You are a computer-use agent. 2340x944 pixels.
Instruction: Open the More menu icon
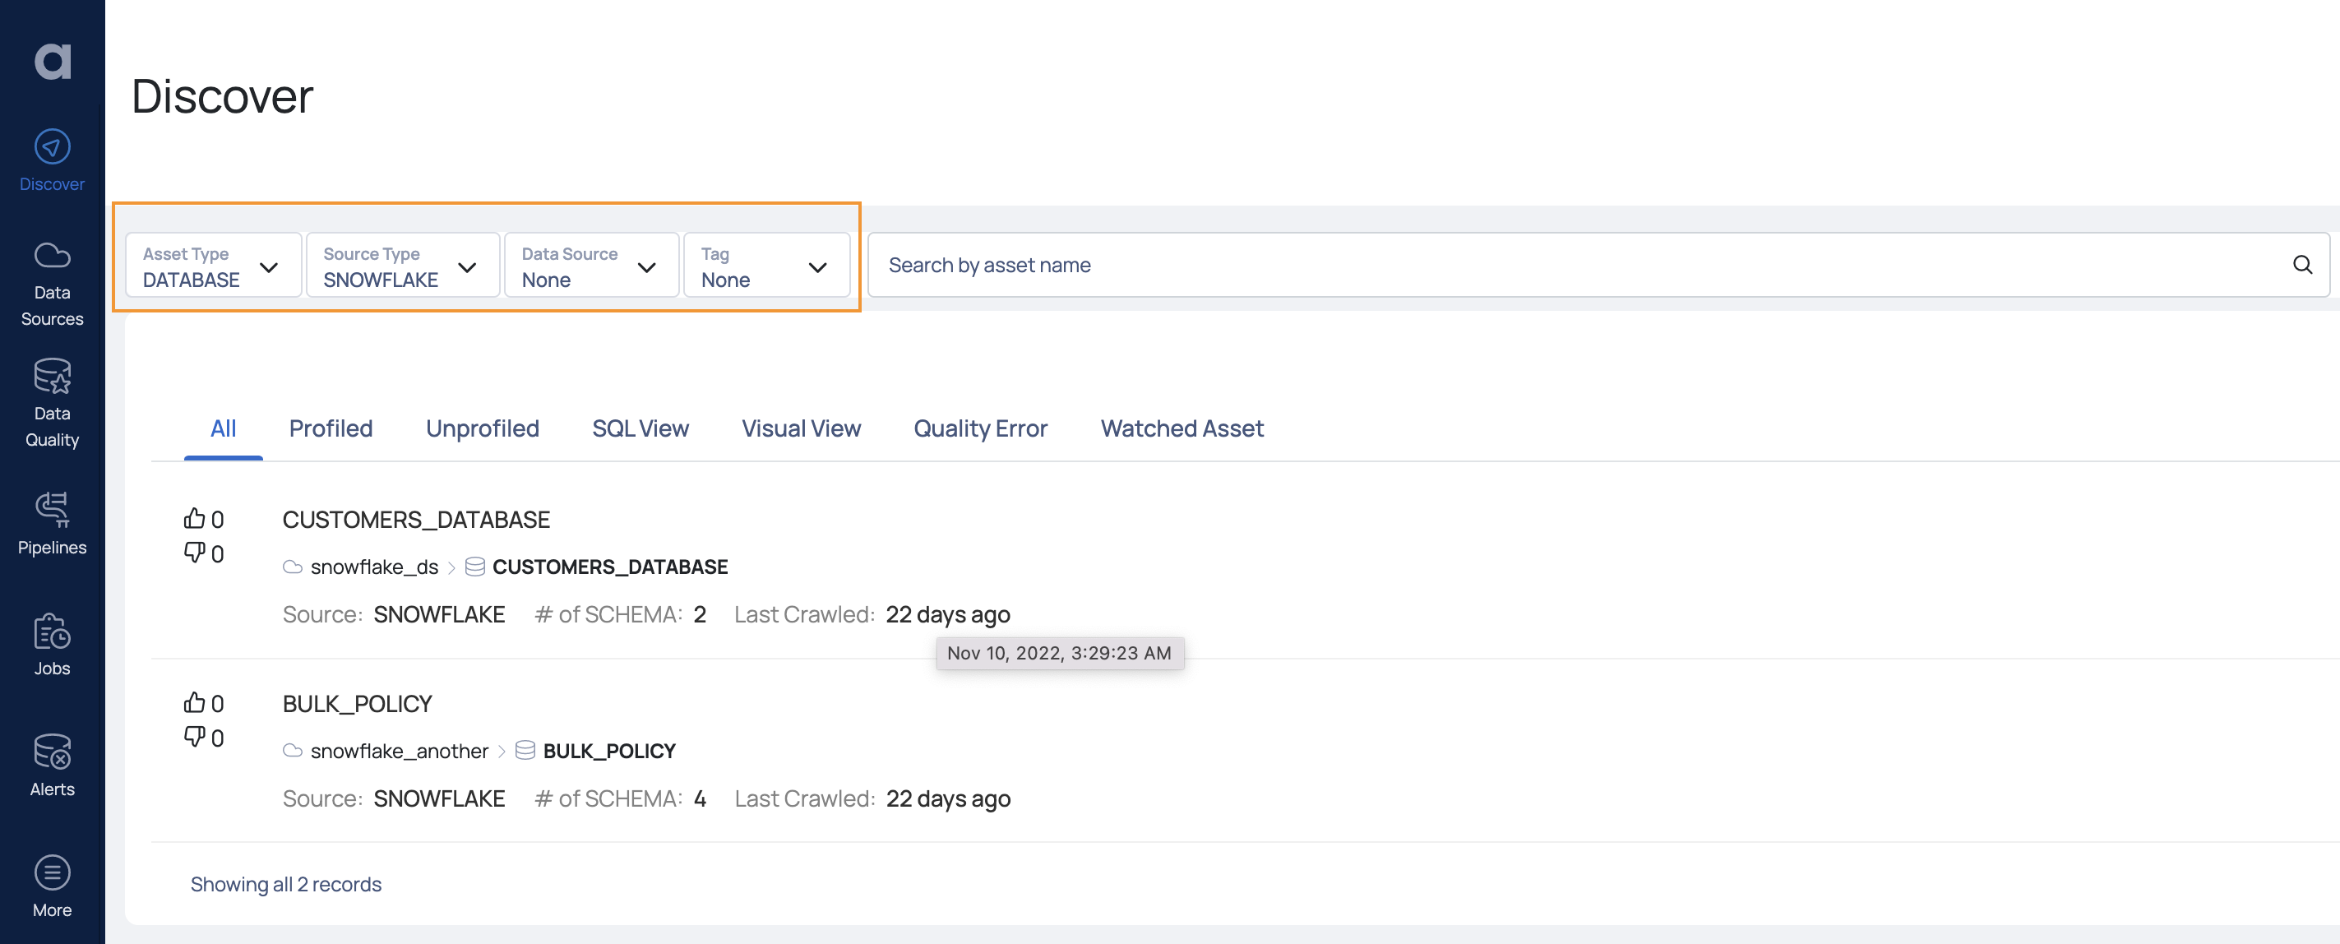tap(52, 873)
